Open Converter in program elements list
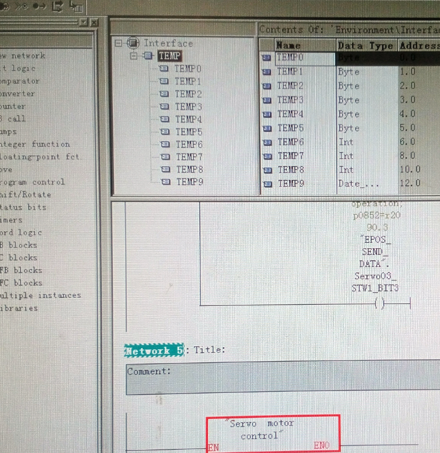 [x=17, y=94]
